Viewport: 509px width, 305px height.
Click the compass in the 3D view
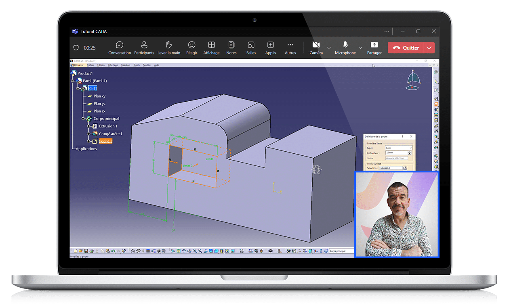(x=412, y=80)
